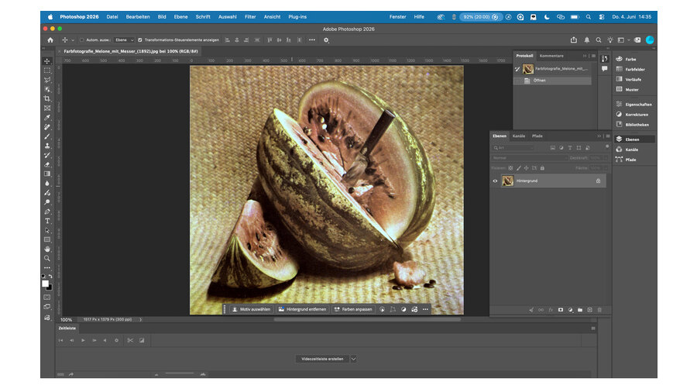The width and height of the screenshot is (697, 392).
Task: Open the Farbe panel
Action: tap(627, 59)
